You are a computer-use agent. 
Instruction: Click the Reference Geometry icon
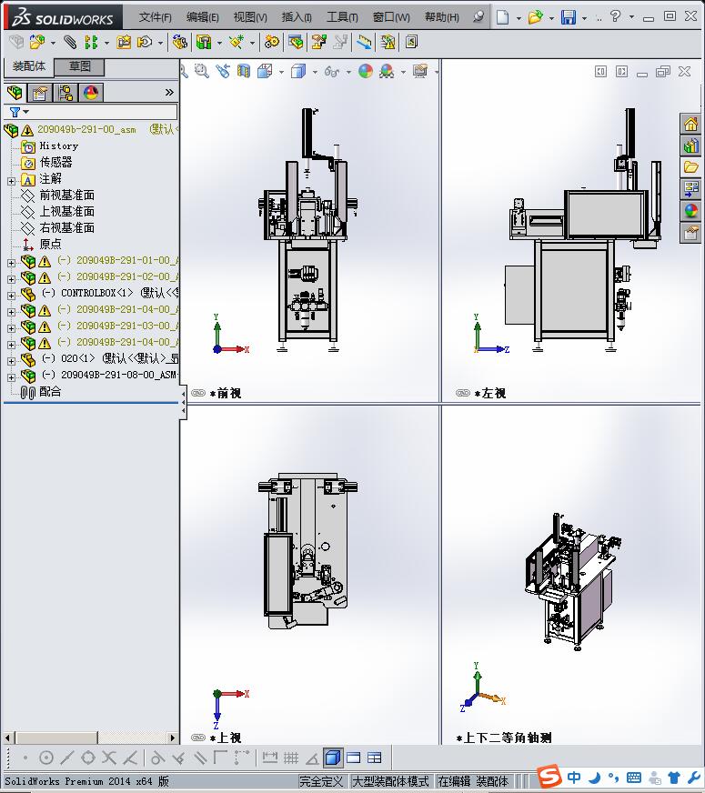[x=237, y=42]
